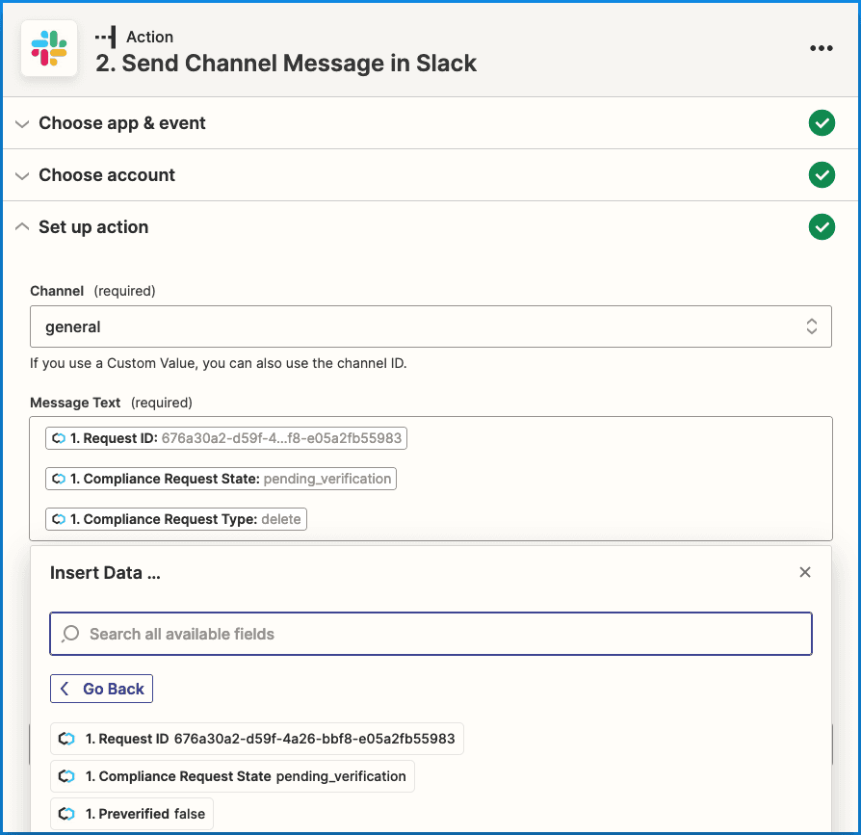This screenshot has width=861, height=835.
Task: Close the Insert Data panel
Action: point(805,572)
